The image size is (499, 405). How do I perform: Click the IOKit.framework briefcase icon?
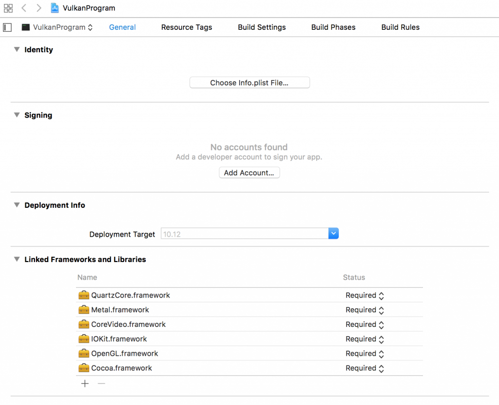click(x=83, y=339)
